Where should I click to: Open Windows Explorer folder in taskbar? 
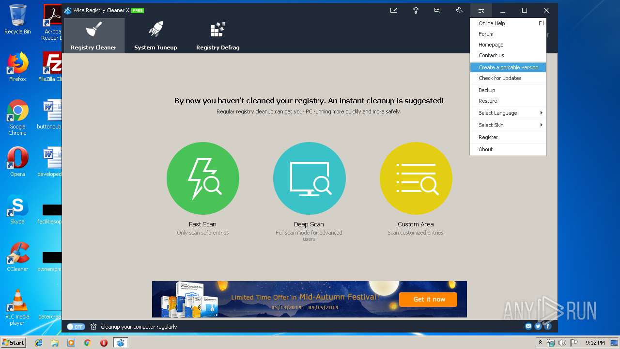click(x=55, y=343)
